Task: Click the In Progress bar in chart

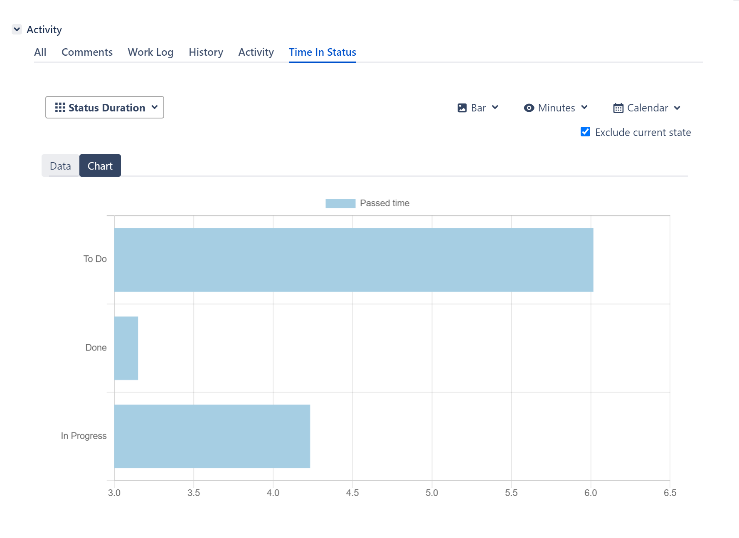Action: click(x=212, y=436)
